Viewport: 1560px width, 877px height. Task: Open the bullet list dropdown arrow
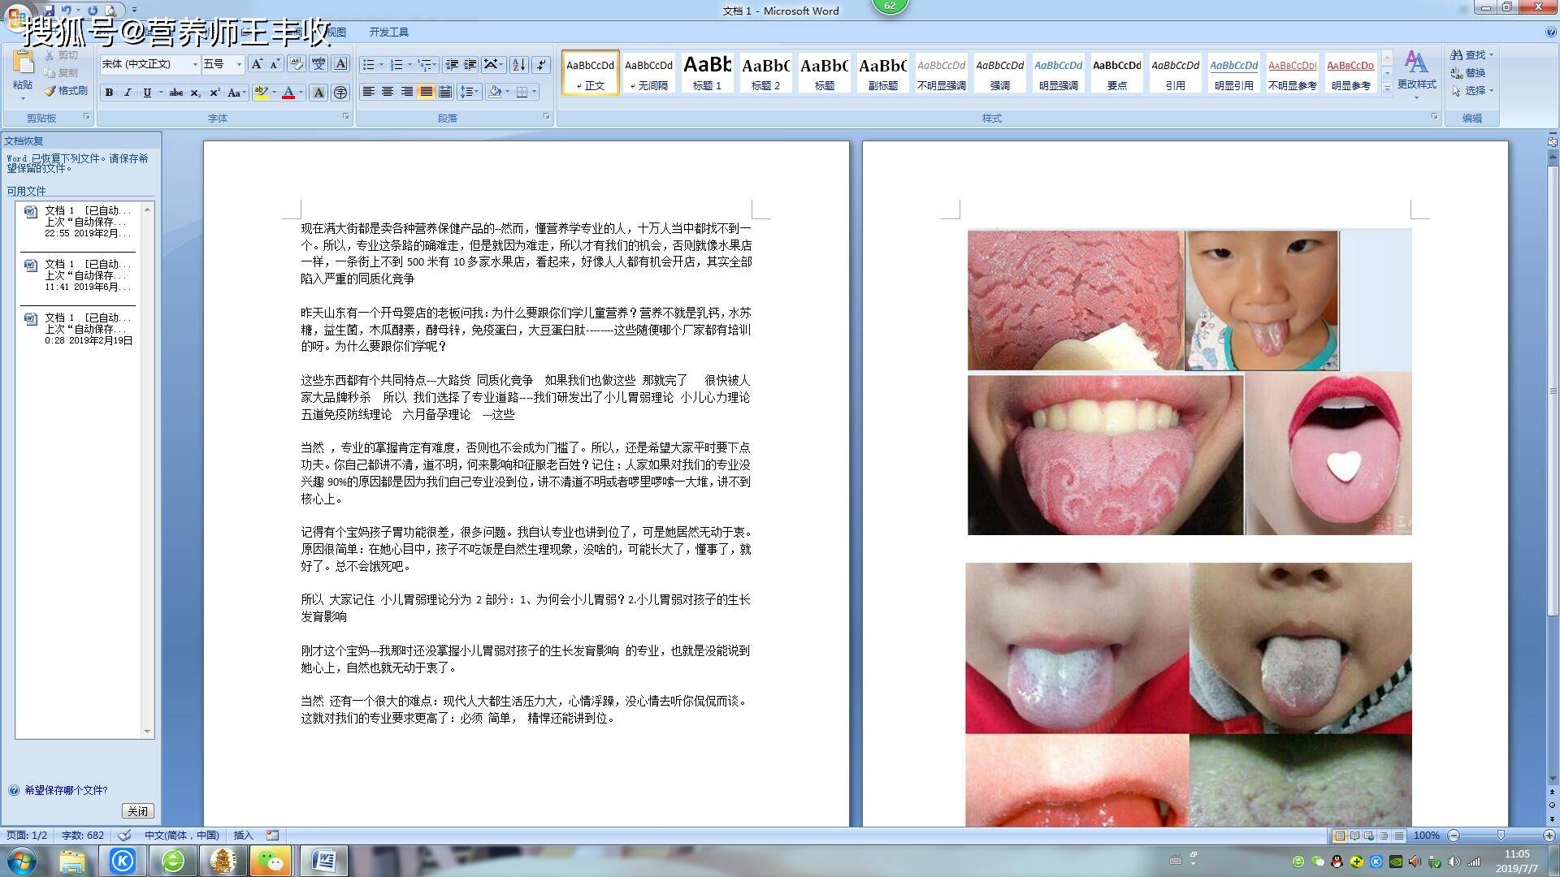[382, 64]
